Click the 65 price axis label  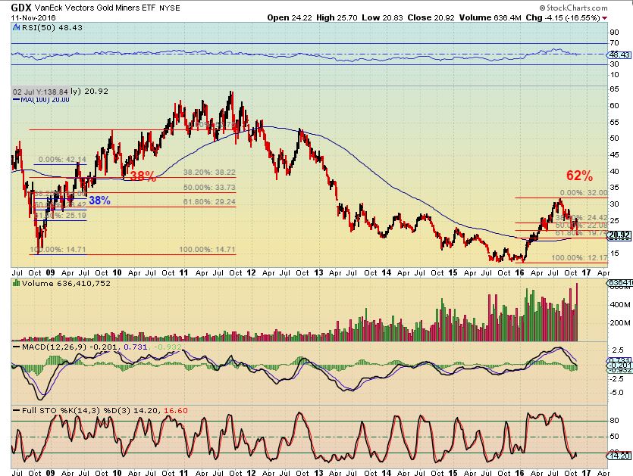(x=614, y=89)
